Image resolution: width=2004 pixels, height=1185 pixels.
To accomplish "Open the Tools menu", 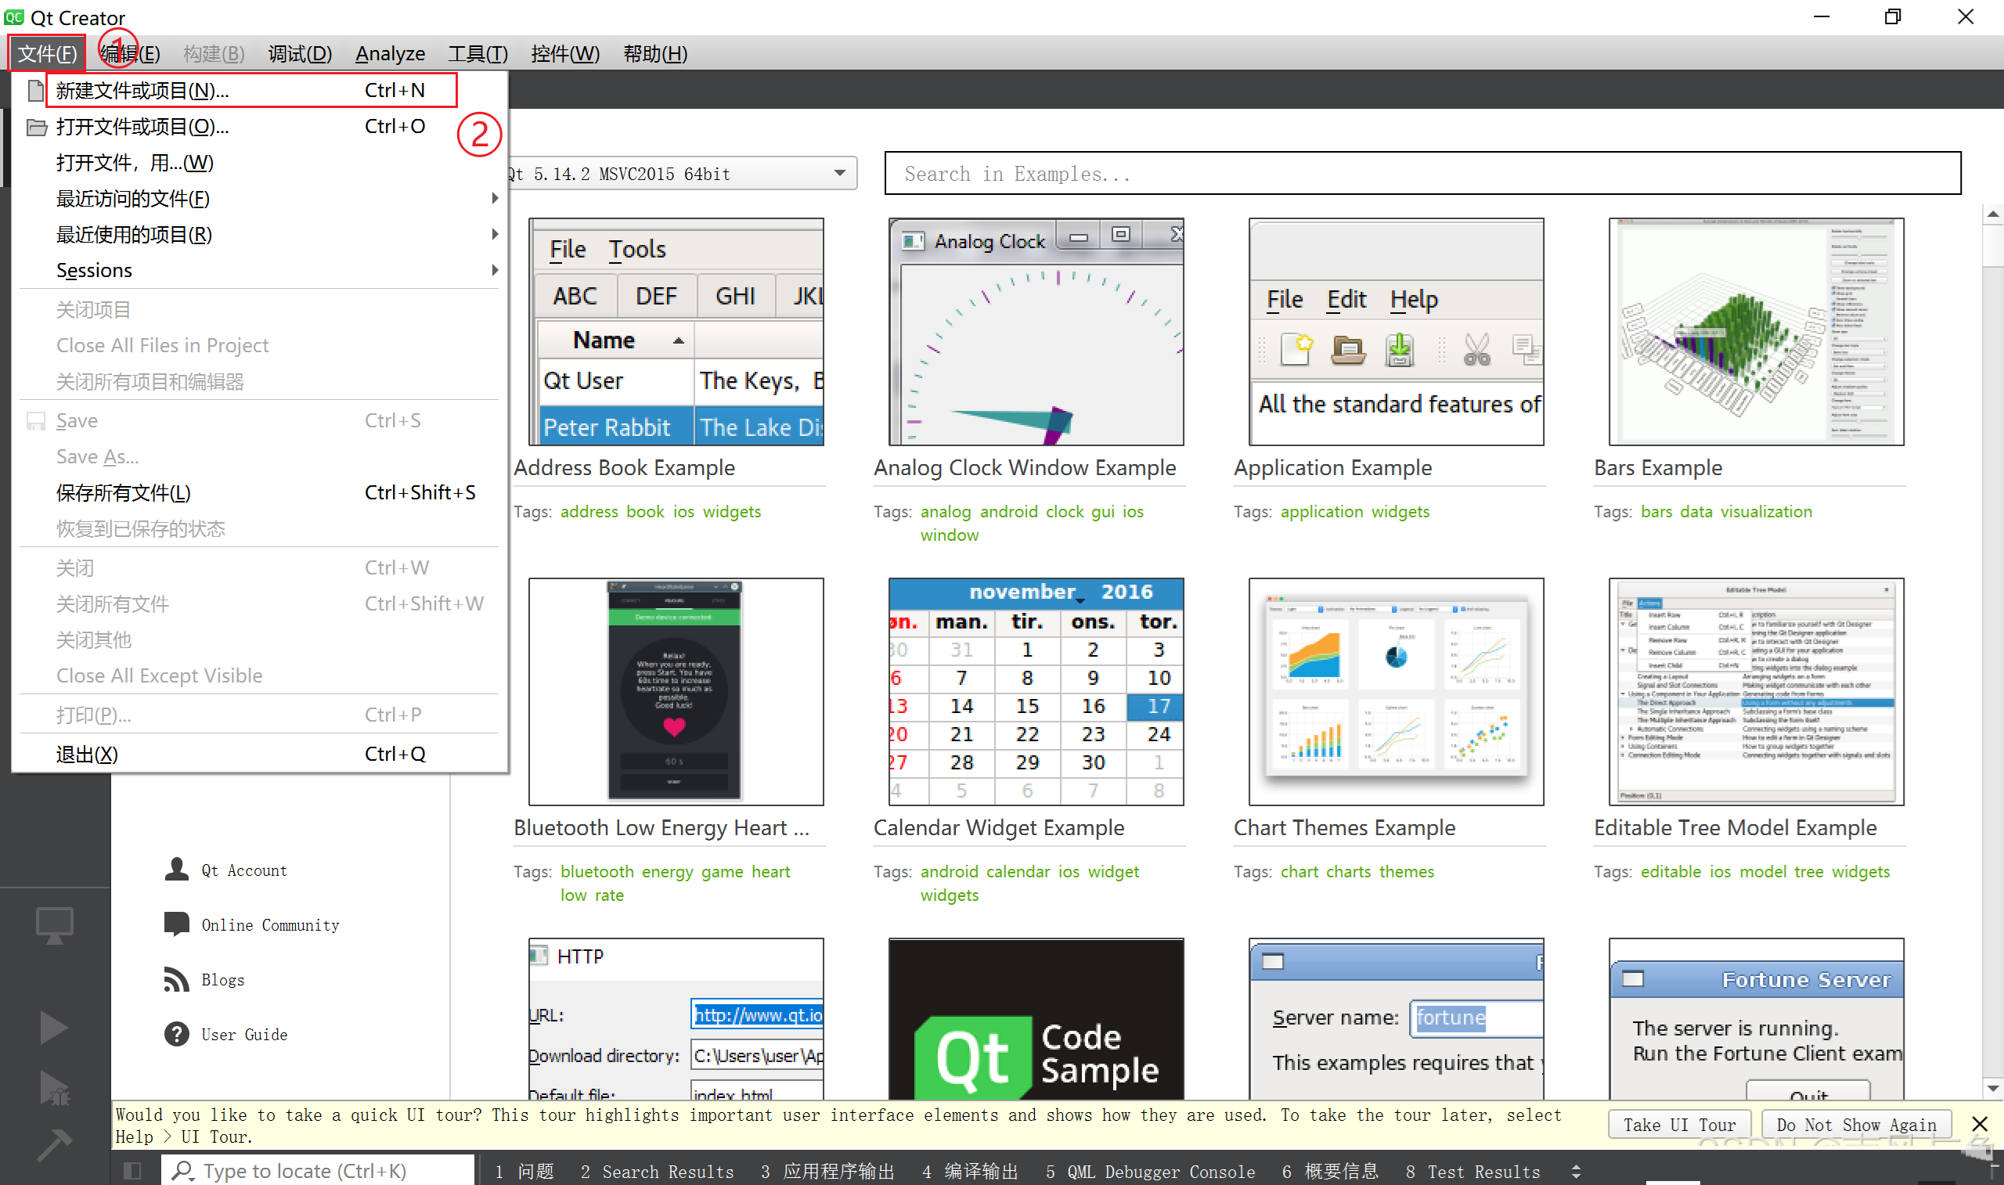I will tap(478, 53).
